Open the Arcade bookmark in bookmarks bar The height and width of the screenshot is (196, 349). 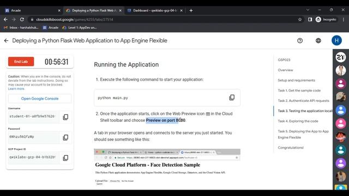pos(51,28)
